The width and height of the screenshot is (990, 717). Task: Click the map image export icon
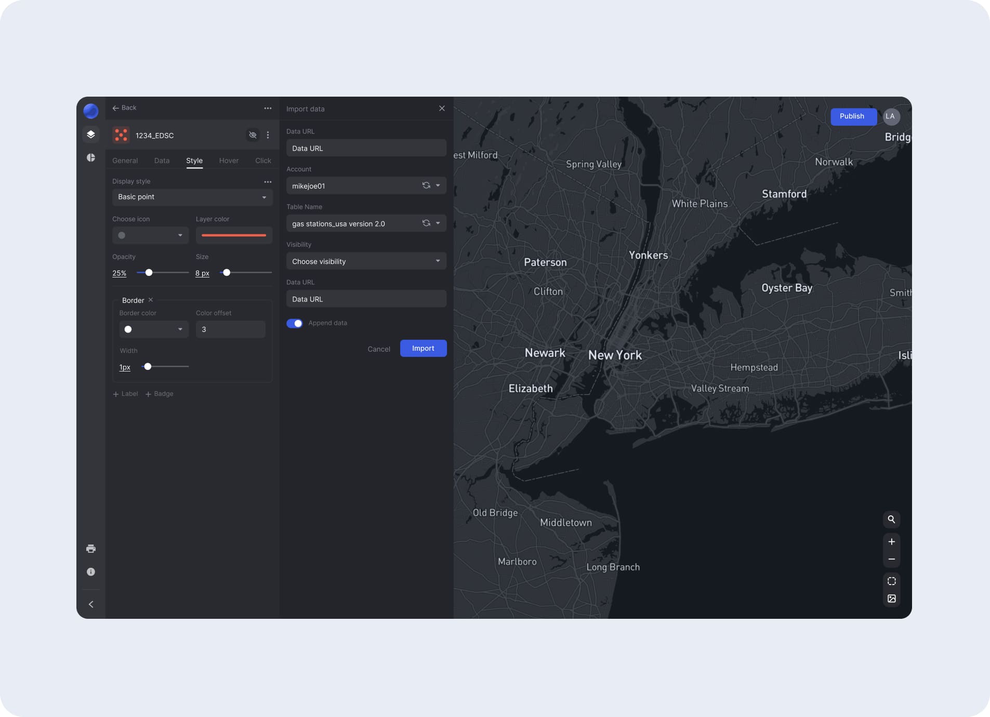[x=891, y=599]
